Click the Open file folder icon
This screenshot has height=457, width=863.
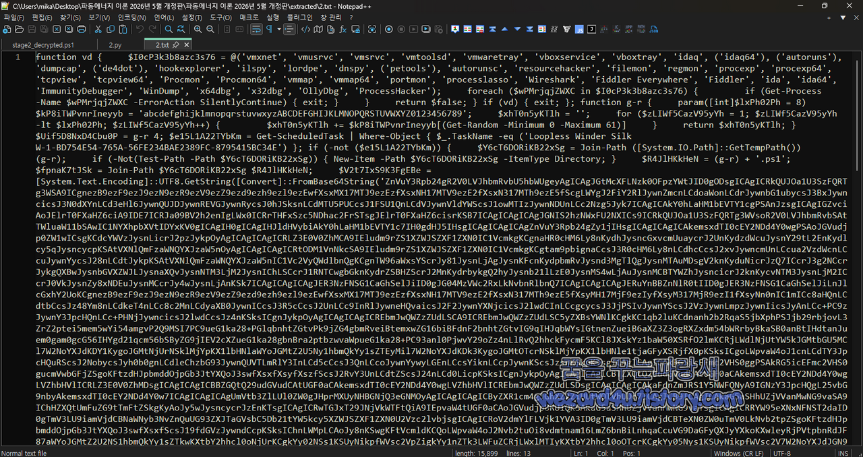(x=19, y=29)
